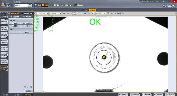Click the process settings flowchart icon
177x96 pixels.
click(x=51, y=5)
